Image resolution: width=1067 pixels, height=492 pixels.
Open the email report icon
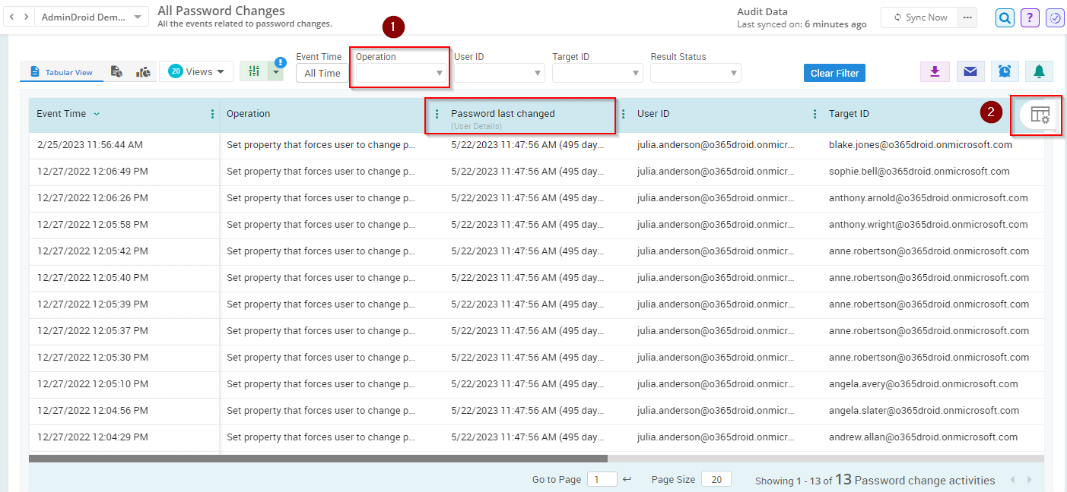[970, 71]
